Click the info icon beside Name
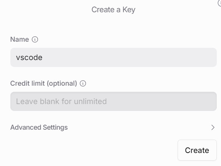Image resolution: width=221 pixels, height=166 pixels. (x=35, y=39)
